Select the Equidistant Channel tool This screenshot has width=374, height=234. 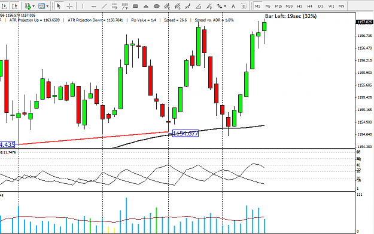[x=114, y=6]
